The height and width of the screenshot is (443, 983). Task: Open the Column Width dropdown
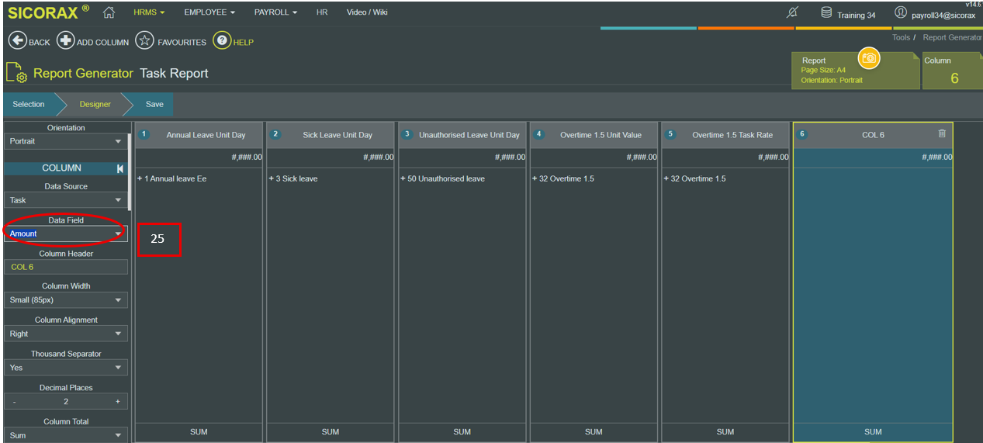(66, 300)
